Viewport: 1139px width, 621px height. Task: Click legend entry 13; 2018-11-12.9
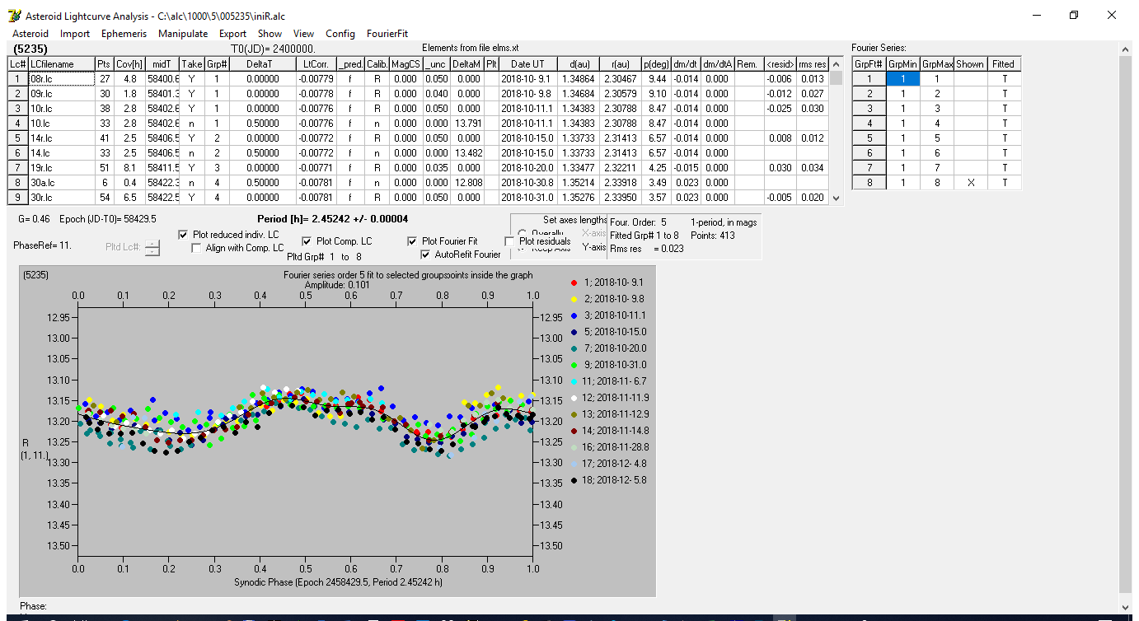click(616, 414)
